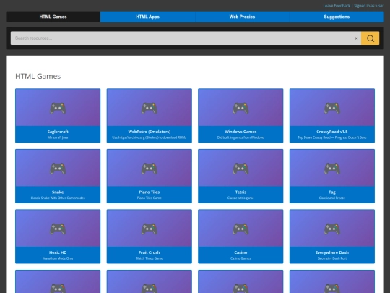
Task: Click 'Old built in games from Windows' text
Action: pyautogui.click(x=240, y=137)
